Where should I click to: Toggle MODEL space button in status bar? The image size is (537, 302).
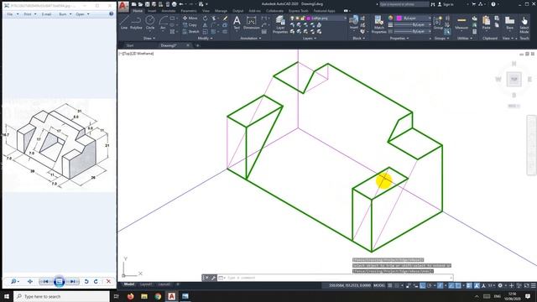pyautogui.click(x=379, y=285)
